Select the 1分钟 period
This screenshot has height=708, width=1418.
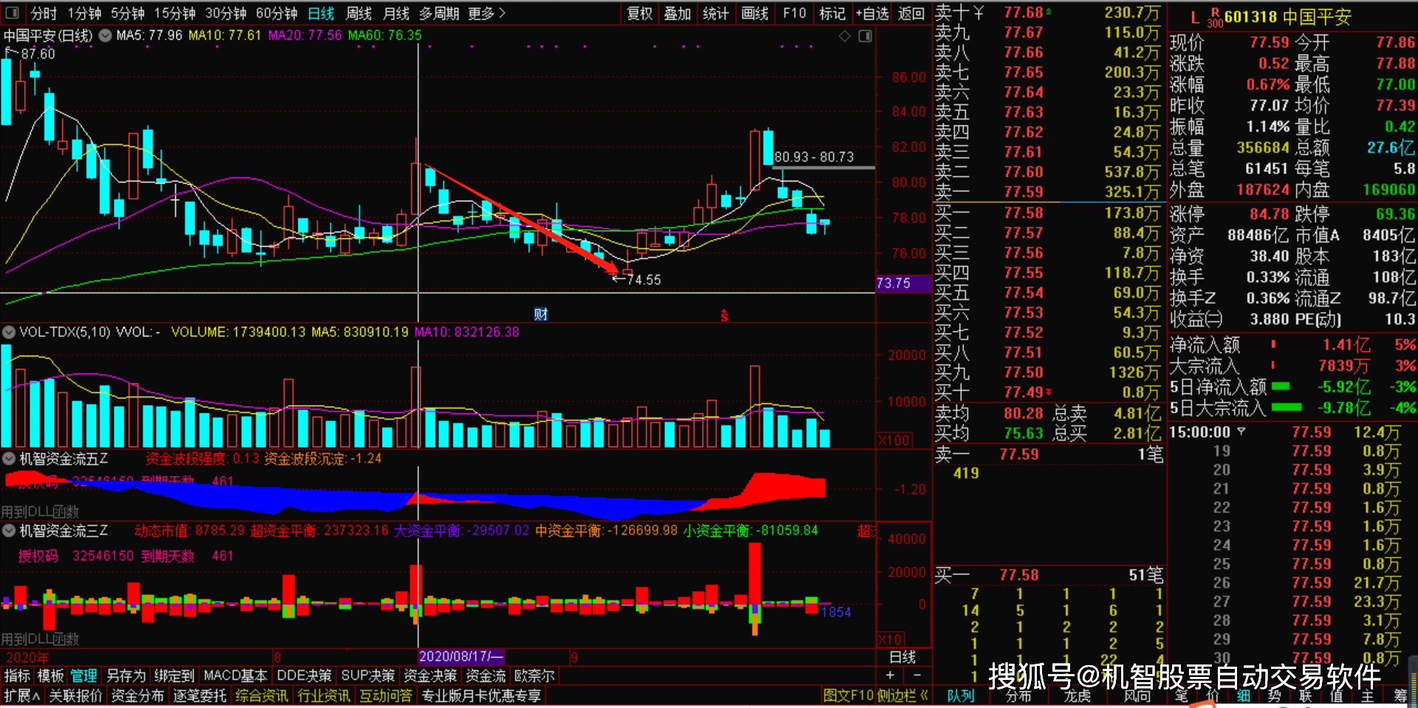84,13
